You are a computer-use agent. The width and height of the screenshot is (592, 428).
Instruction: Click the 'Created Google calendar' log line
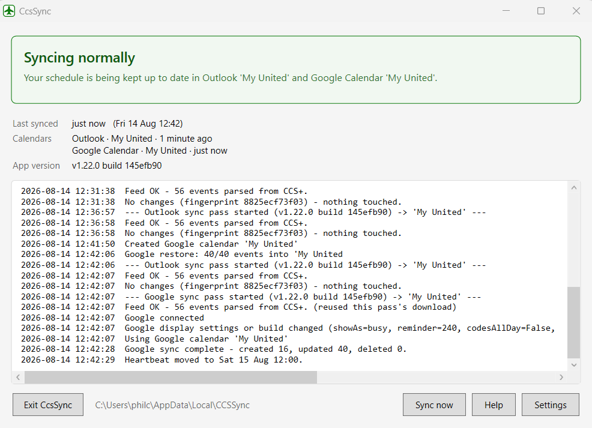coord(159,244)
